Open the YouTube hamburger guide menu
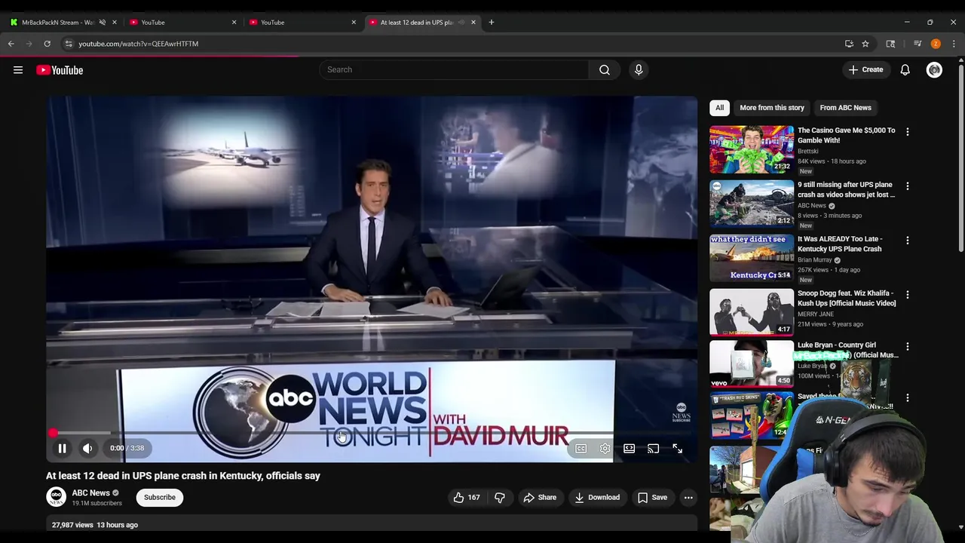The height and width of the screenshot is (543, 965). point(18,70)
